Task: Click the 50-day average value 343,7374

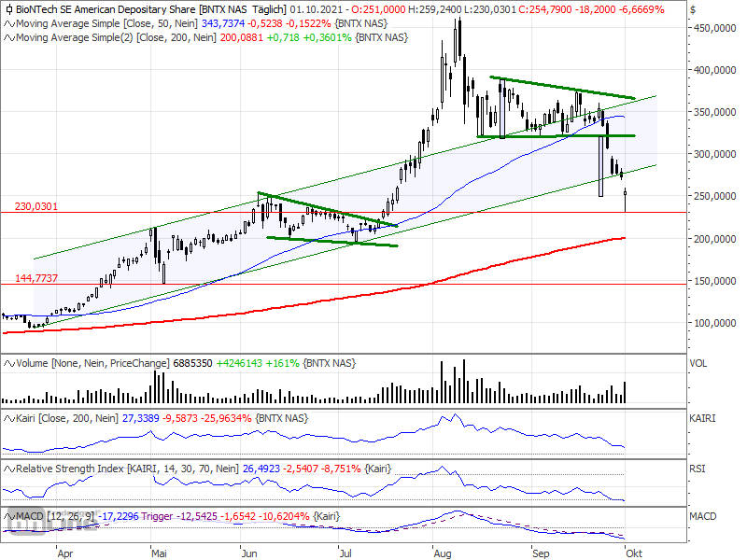Action: coord(223,24)
